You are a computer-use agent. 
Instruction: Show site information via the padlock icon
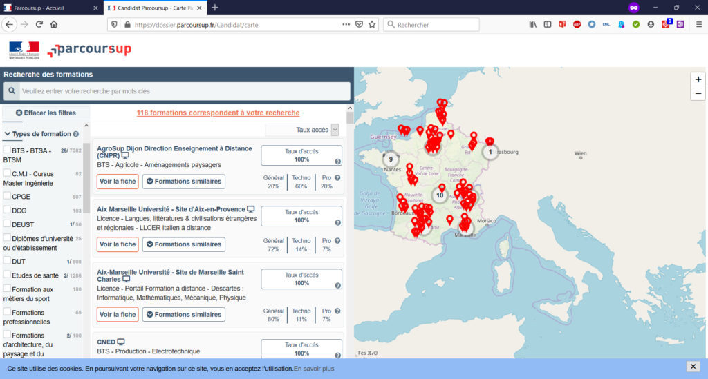click(127, 25)
